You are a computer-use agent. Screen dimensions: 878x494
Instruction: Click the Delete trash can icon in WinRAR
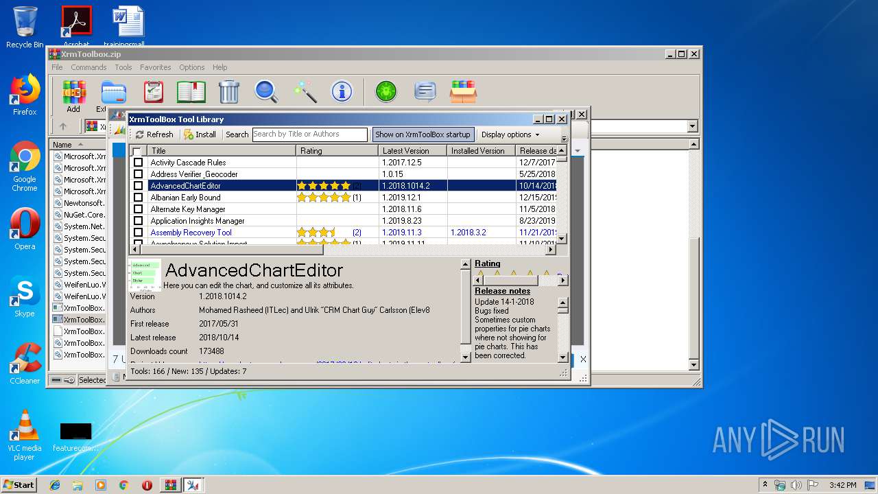point(228,92)
